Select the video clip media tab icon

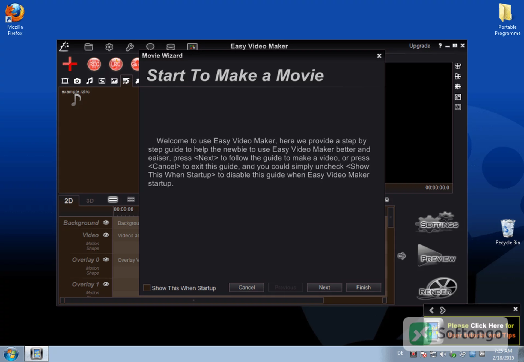65,81
